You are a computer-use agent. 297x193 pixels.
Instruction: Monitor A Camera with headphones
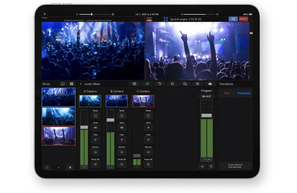(95, 152)
